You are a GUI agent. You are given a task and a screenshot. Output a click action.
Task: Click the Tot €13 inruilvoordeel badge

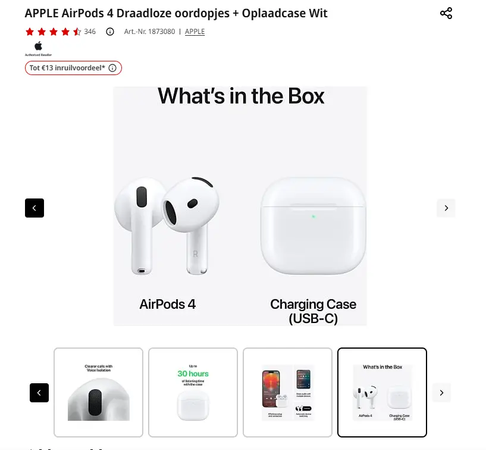pos(73,68)
